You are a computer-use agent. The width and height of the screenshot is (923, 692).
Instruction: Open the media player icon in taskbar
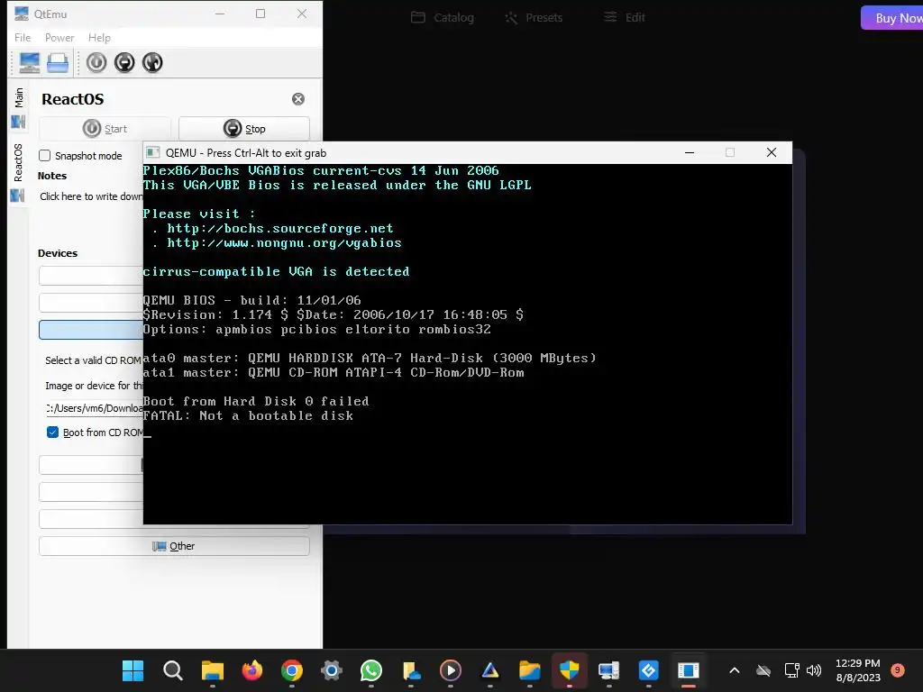(x=451, y=670)
